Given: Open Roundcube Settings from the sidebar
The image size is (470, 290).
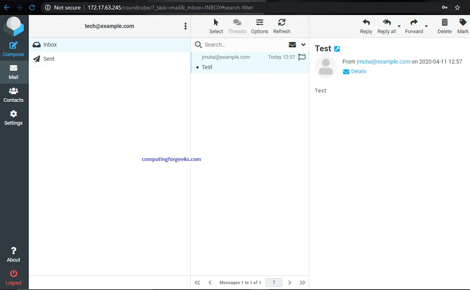Looking at the screenshot, I should 14,117.
